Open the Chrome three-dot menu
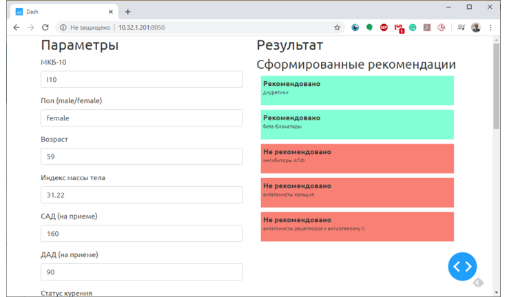The image size is (507, 297). tap(490, 27)
